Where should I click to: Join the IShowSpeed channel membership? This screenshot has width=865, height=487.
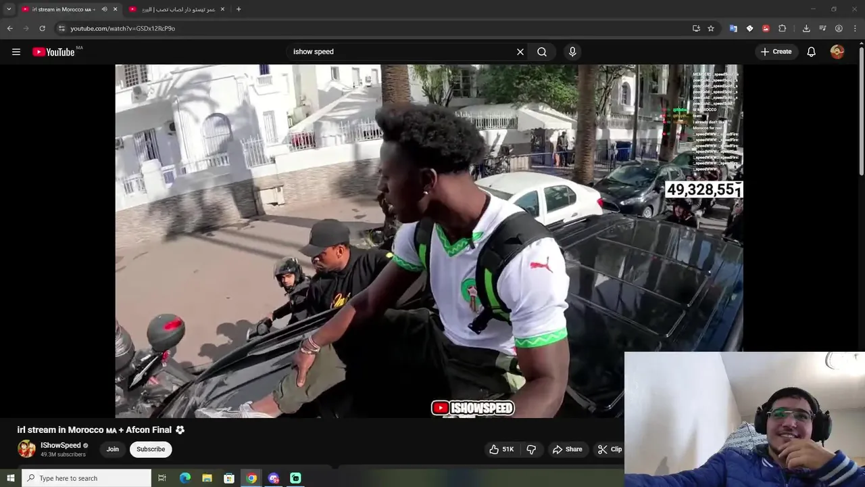113,449
